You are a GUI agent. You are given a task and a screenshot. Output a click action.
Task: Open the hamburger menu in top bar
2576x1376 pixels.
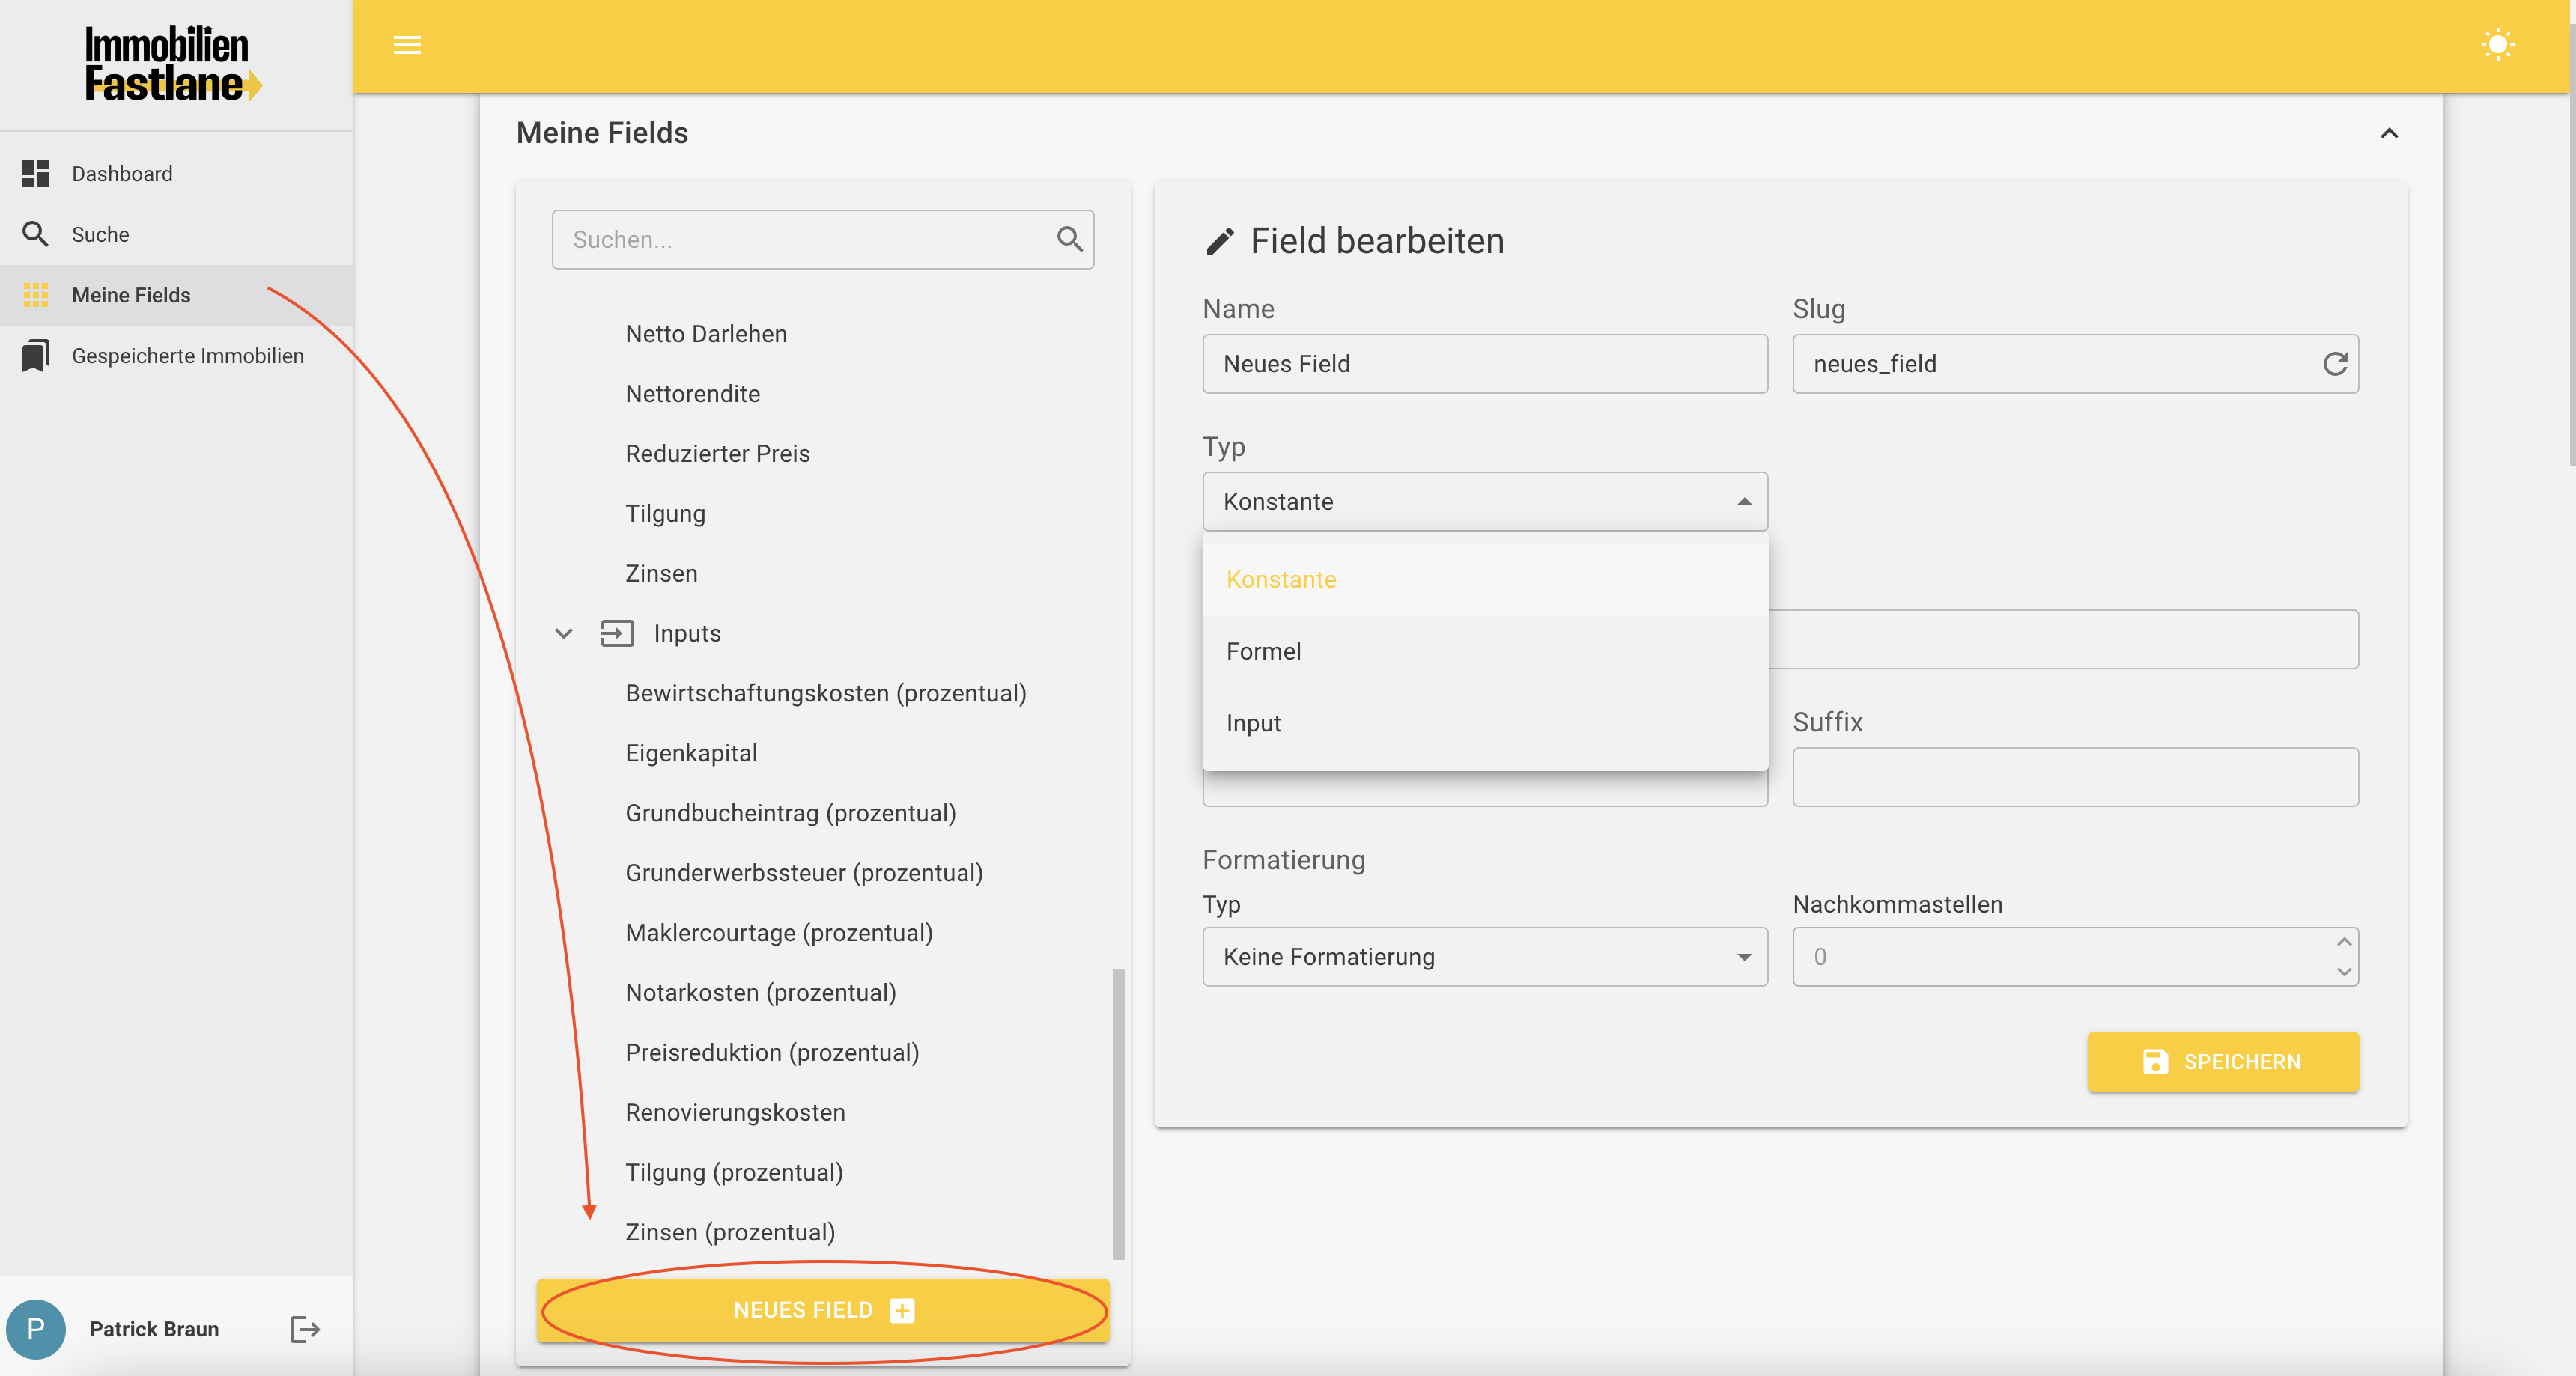coord(406,45)
